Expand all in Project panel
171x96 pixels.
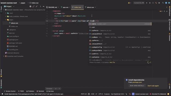coord(33,6)
